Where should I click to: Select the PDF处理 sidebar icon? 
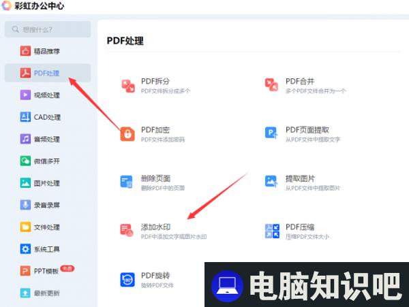tap(25, 73)
